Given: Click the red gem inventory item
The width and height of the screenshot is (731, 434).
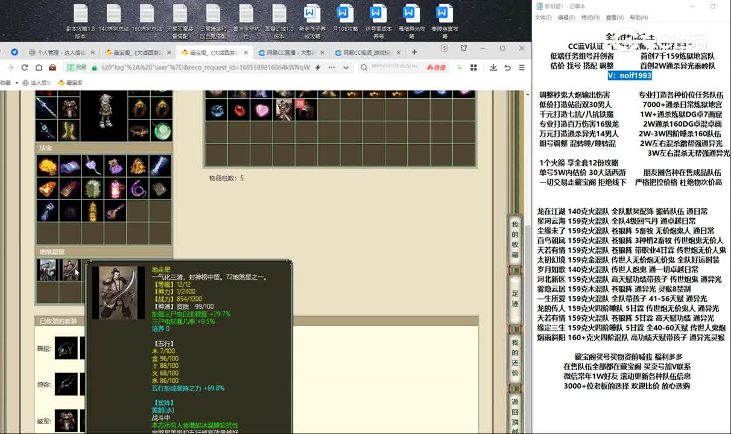Looking at the screenshot, I should click(239, 110).
